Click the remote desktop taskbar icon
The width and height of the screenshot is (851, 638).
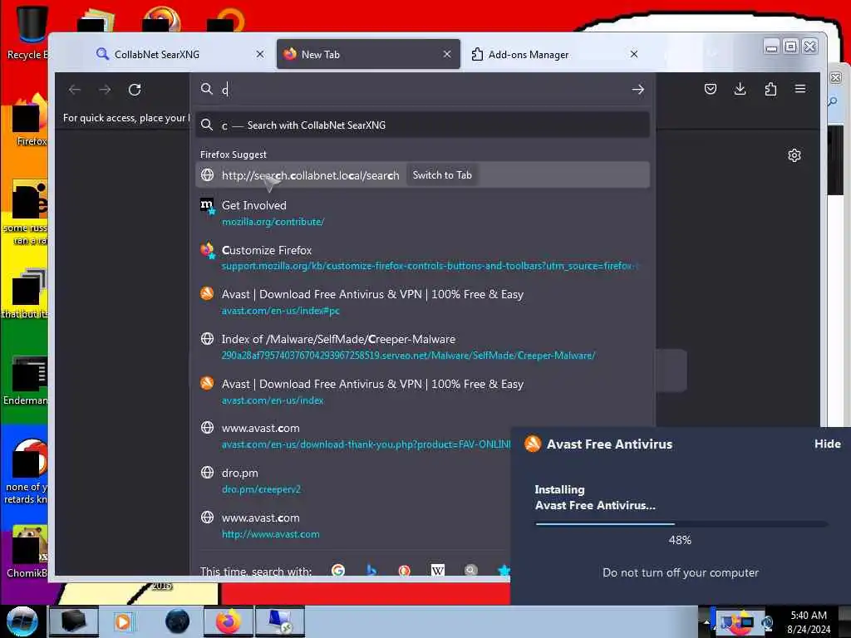tap(279, 621)
